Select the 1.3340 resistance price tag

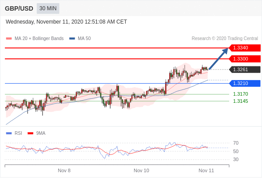[x=245, y=48]
